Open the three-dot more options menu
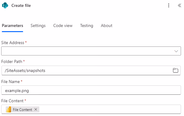The image size is (184, 116). point(169,5)
